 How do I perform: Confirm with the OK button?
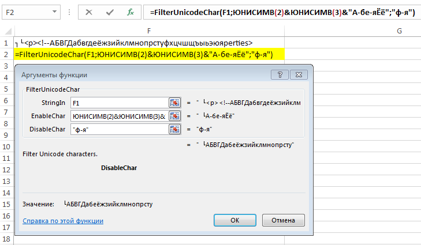click(235, 220)
